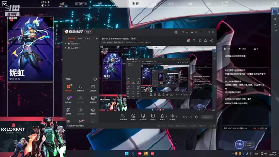Open the recording camera icon near start button
This screenshot has width=279, height=157.
(185, 117)
